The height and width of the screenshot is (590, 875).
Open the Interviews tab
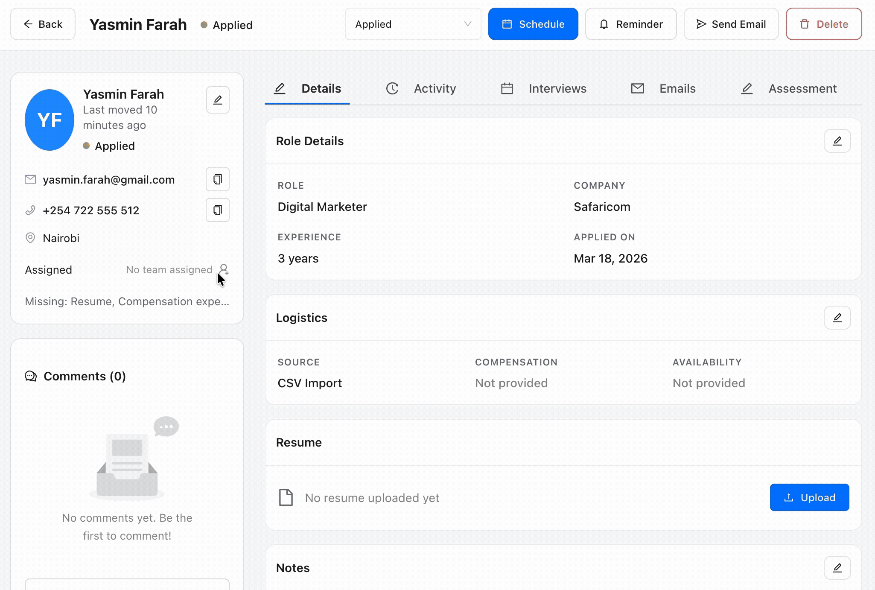543,88
